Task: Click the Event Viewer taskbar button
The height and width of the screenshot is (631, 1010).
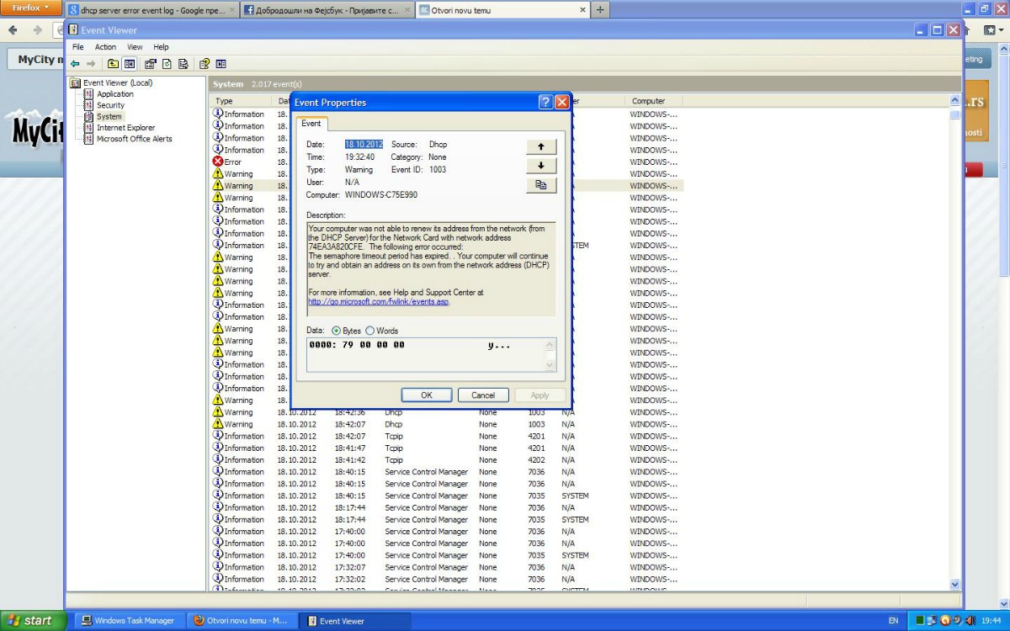Action: point(356,621)
